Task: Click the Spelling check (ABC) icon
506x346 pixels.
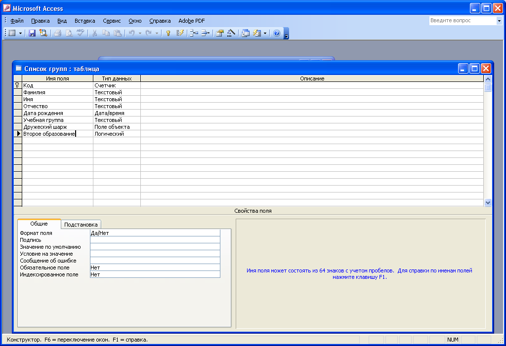Action: 81,33
